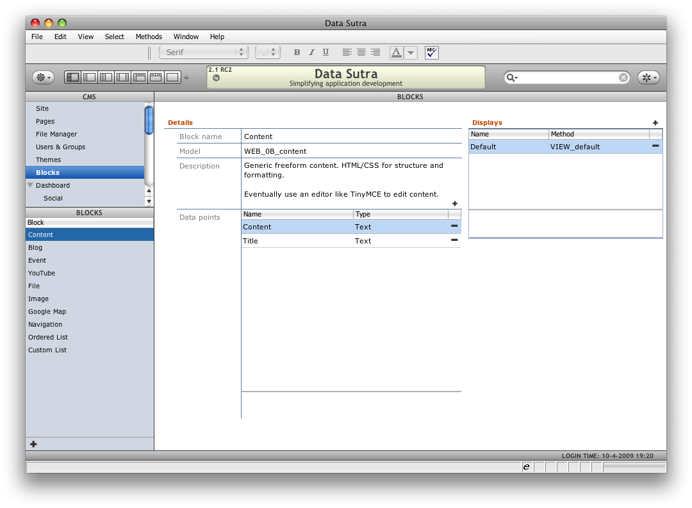Click the CMS list scroll down arrow

tap(149, 201)
